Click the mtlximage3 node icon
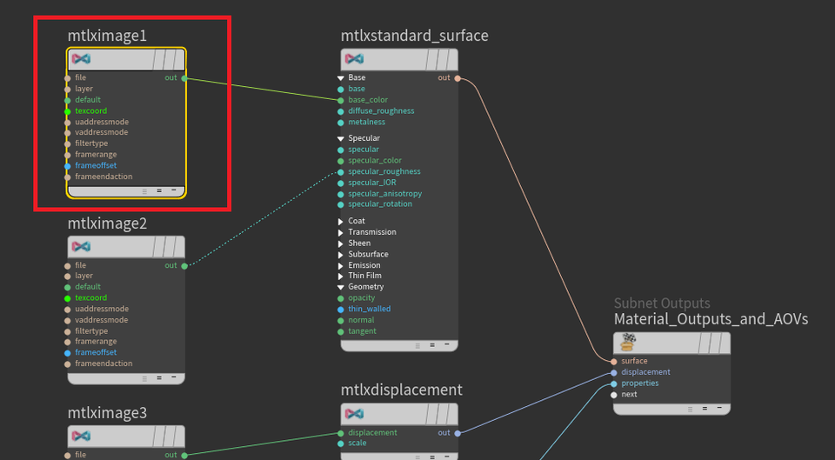The width and height of the screenshot is (835, 460). 81,436
